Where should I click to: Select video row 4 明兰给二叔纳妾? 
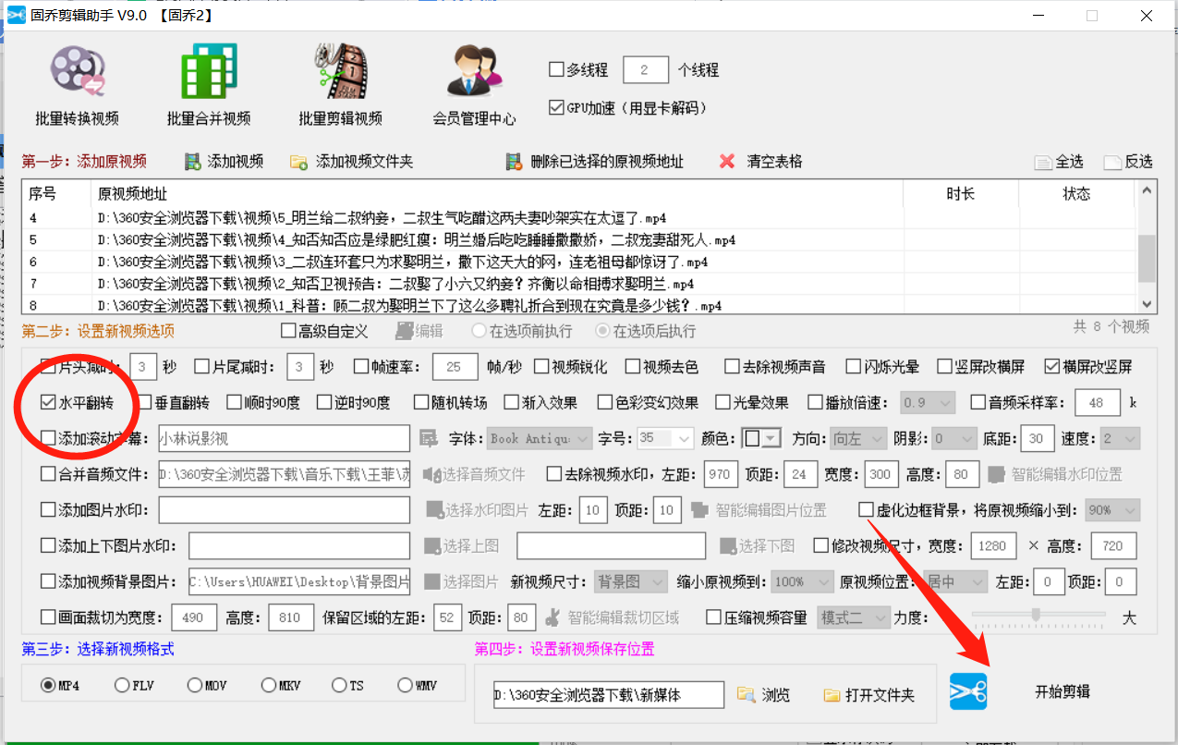click(579, 218)
